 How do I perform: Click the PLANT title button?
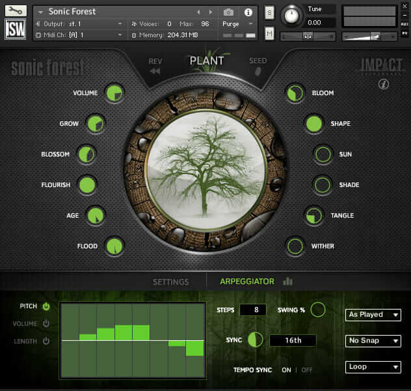pos(207,61)
